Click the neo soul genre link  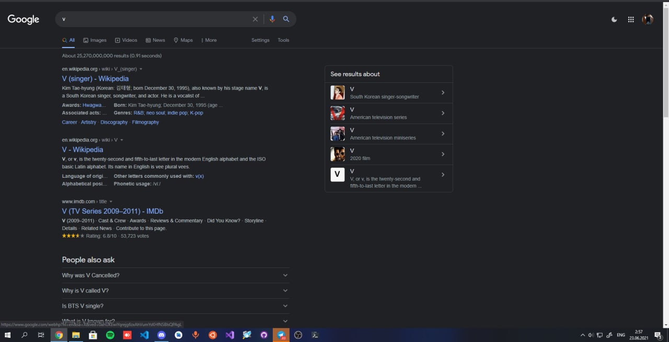pos(156,113)
